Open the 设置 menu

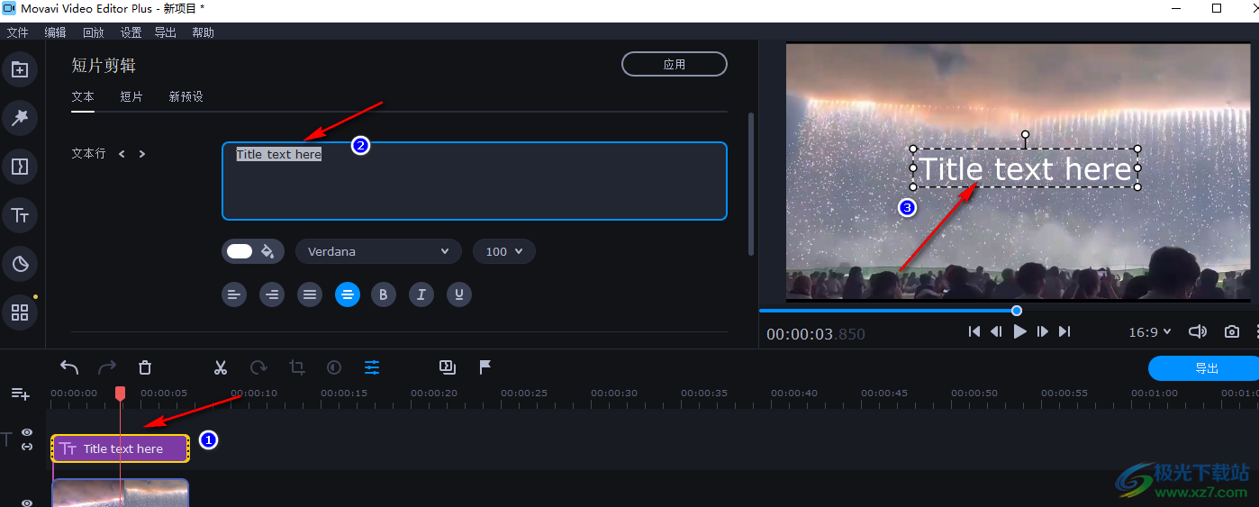pyautogui.click(x=131, y=32)
